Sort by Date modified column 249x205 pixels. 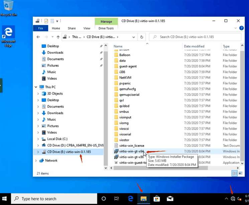click(194, 46)
